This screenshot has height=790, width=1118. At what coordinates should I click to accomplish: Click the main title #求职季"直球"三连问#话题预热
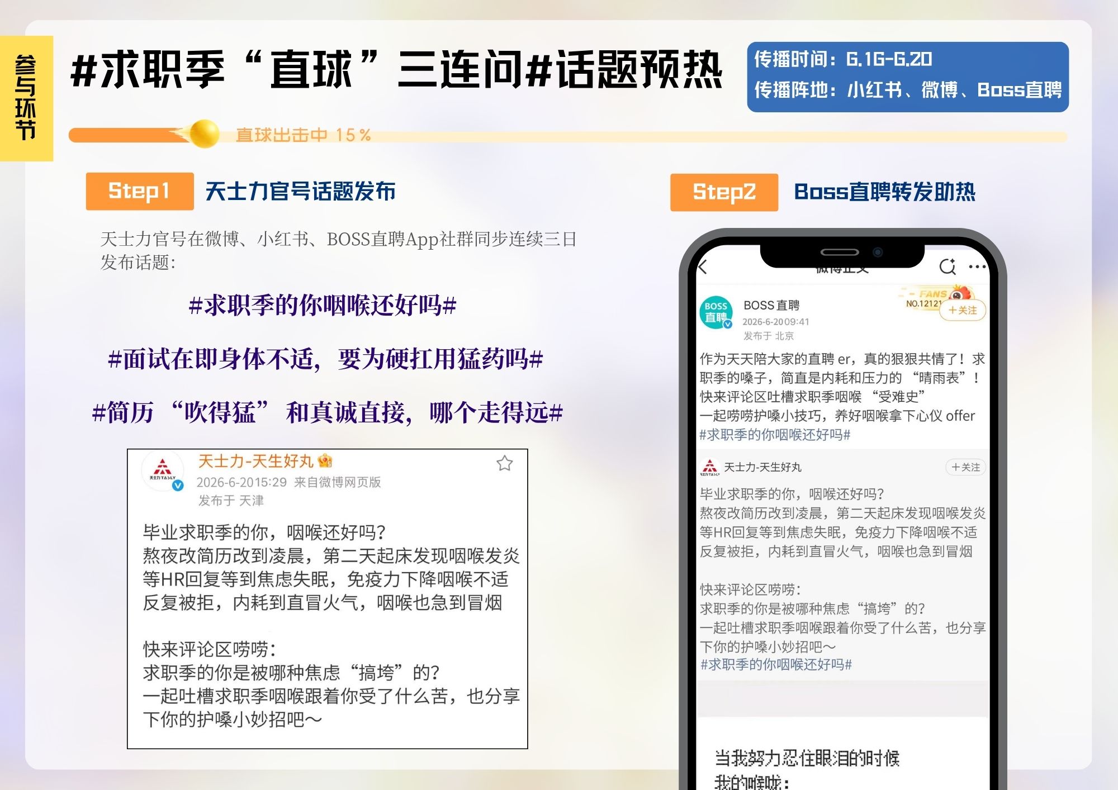click(x=397, y=70)
